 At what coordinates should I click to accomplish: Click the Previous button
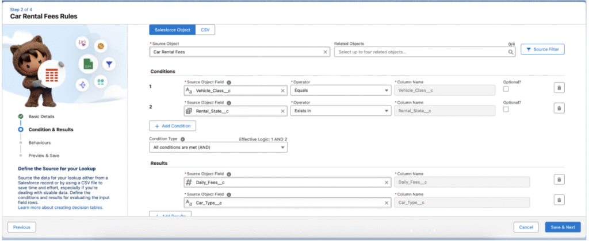pyautogui.click(x=21, y=227)
